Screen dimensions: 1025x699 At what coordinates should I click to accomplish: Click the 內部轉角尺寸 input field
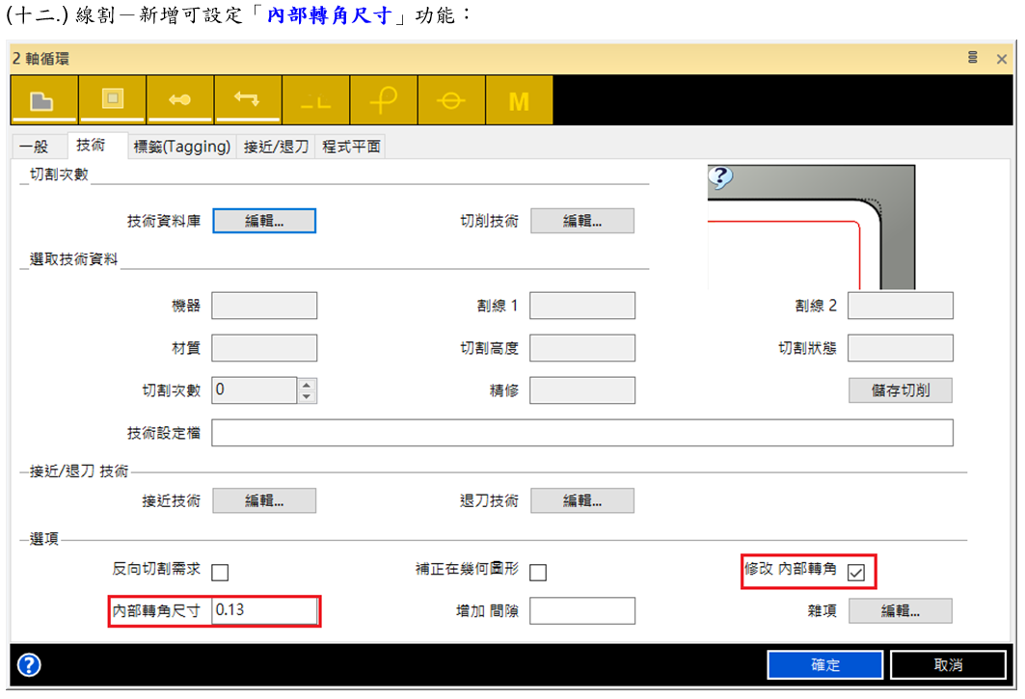[x=263, y=610]
